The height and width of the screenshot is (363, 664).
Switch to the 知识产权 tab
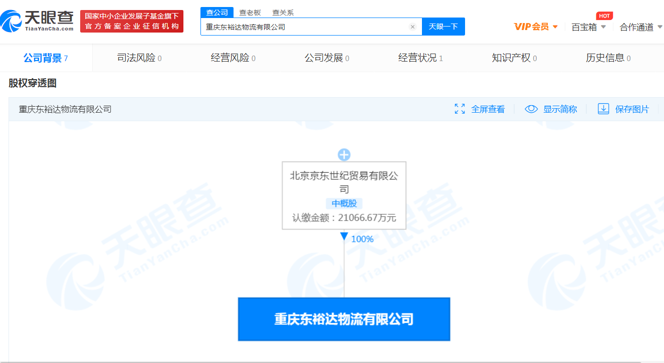(x=514, y=58)
